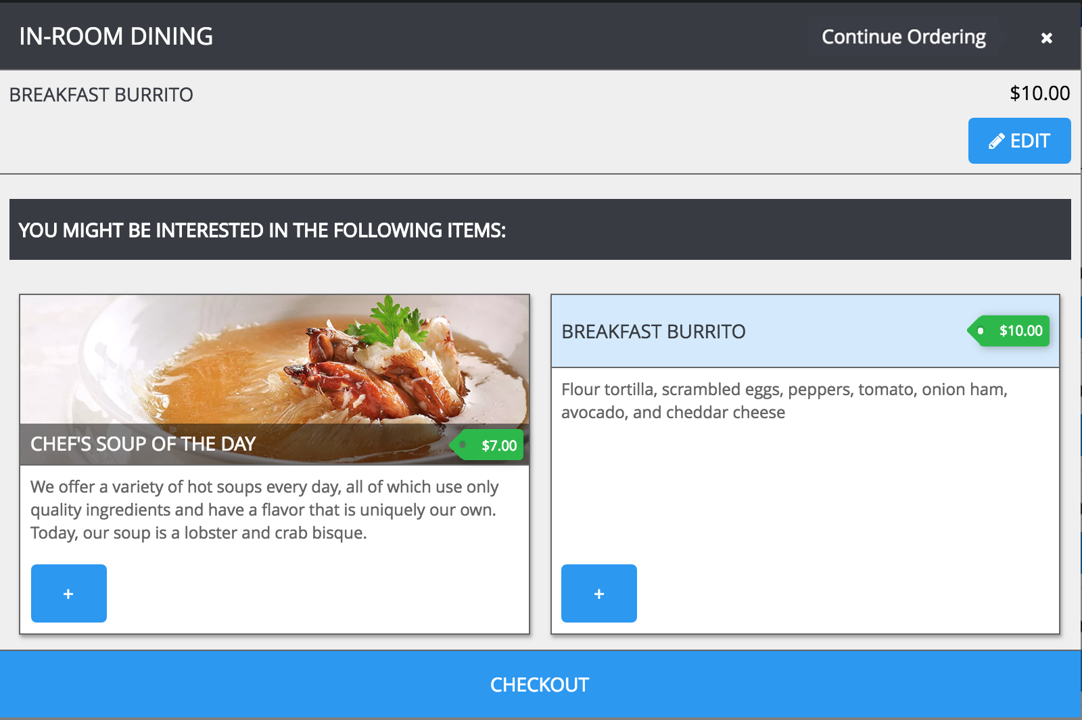This screenshot has height=720, width=1082.
Task: Click the dark soup title overlay bar
Action: [x=352, y=445]
